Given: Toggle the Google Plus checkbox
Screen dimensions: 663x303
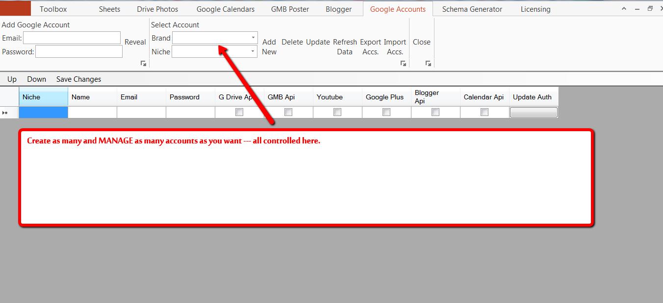Looking at the screenshot, I should point(386,112).
